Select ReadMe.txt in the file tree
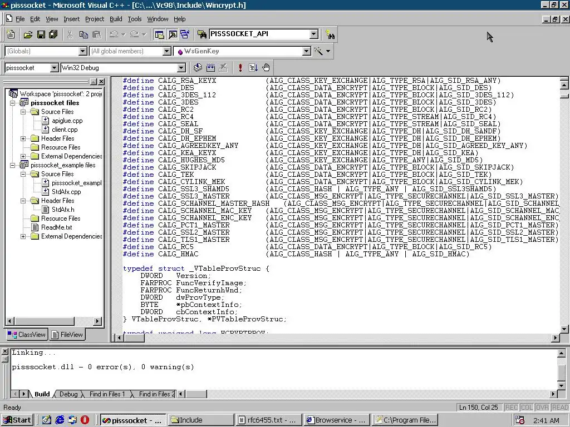The height and width of the screenshot is (427, 570). pos(56,227)
